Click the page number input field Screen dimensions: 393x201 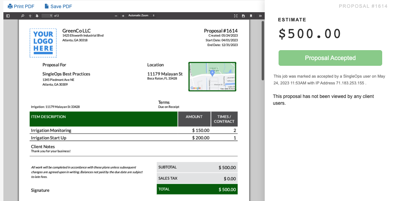pos(47,16)
